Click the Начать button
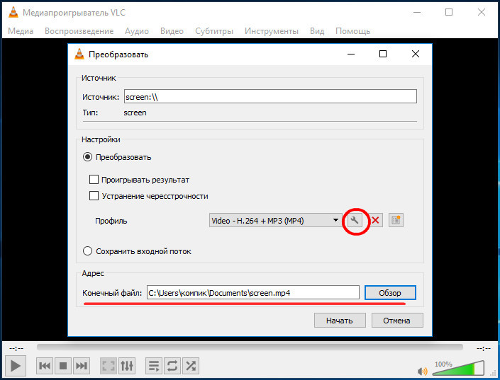Viewport: 500px width, 380px height. click(340, 320)
